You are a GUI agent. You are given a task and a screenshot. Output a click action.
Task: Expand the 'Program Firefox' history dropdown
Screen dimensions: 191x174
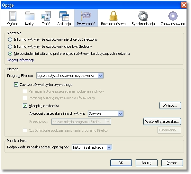pyautogui.click(x=70, y=76)
